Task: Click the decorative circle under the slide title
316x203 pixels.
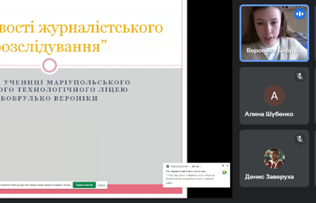Action: pos(49,65)
